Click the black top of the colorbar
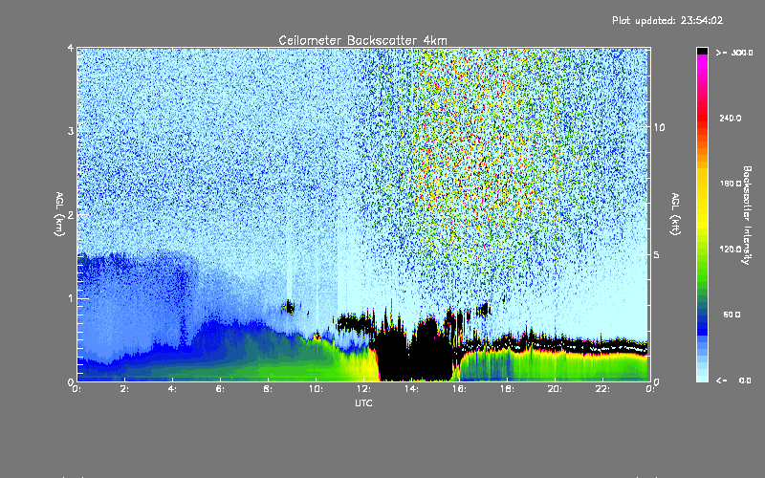The image size is (765, 478). tap(702, 51)
